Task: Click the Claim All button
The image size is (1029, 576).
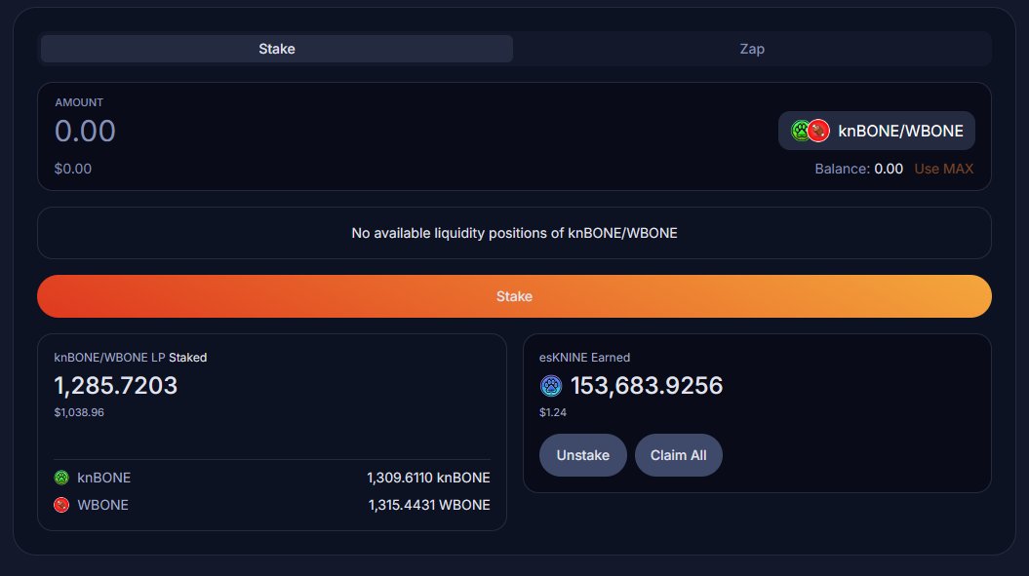Action: tap(678, 455)
